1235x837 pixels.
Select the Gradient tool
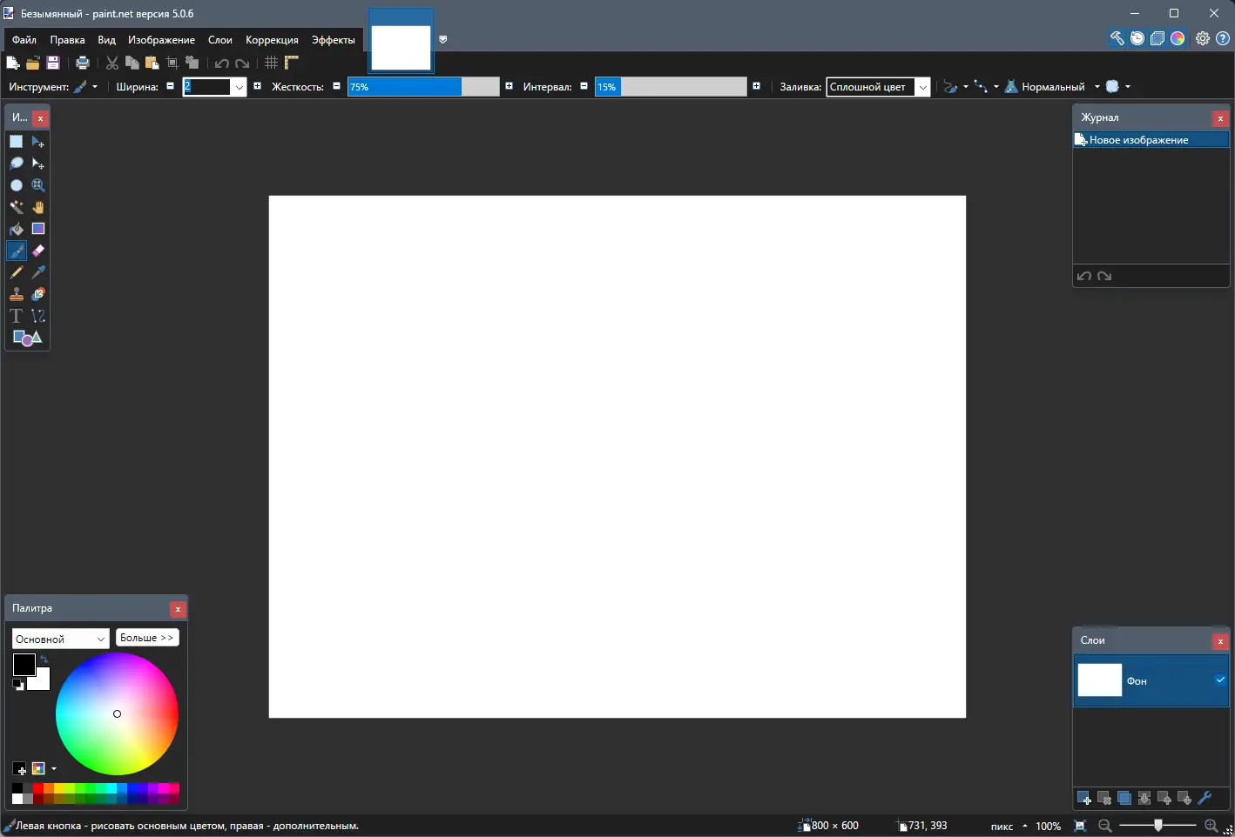tap(38, 229)
